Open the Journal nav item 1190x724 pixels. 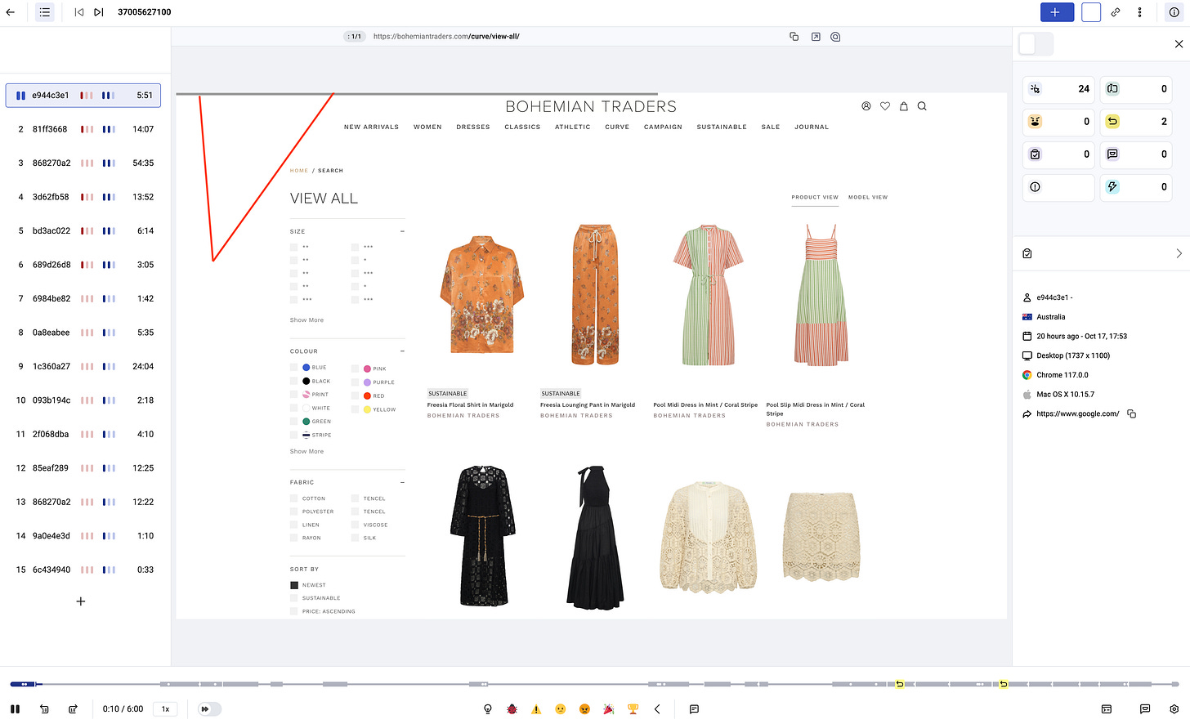812,127
